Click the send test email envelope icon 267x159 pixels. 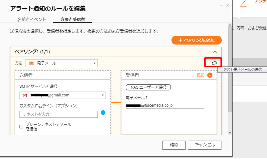[x=214, y=63]
